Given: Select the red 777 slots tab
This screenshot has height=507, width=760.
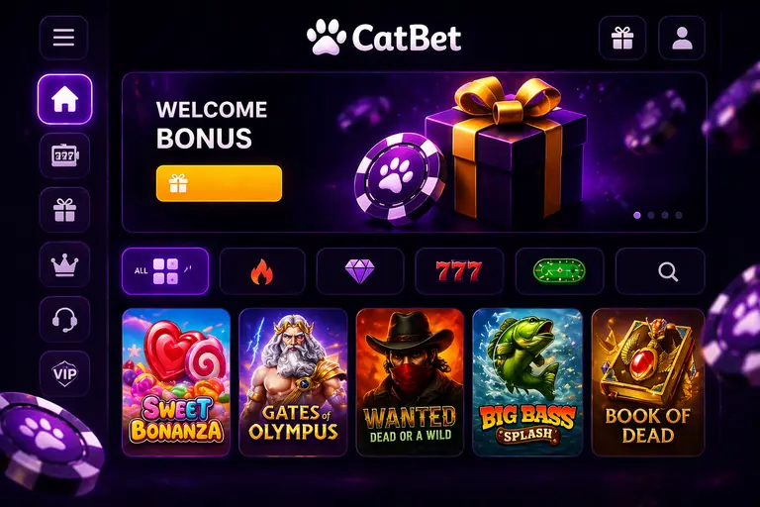Looking at the screenshot, I should (459, 271).
